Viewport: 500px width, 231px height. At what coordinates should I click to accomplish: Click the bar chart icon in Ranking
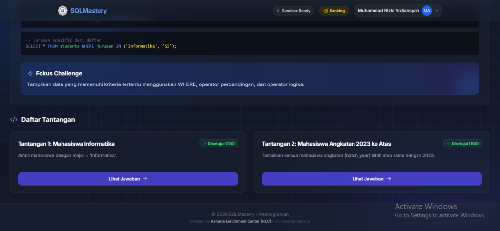325,11
